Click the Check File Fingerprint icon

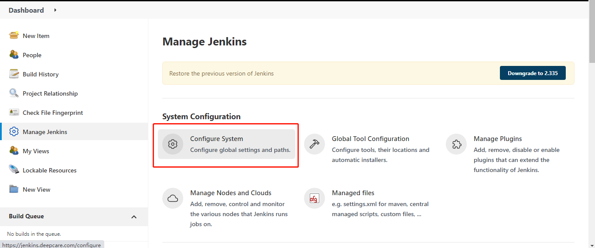click(14, 112)
